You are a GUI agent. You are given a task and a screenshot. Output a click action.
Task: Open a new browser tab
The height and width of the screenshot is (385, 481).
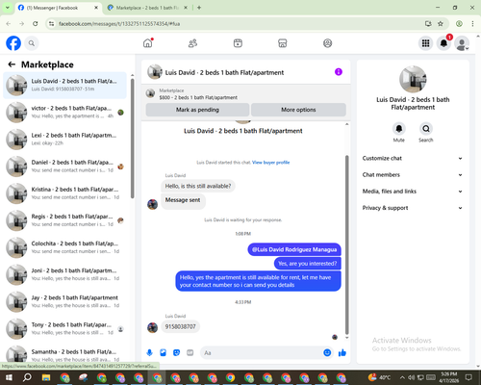[199, 8]
